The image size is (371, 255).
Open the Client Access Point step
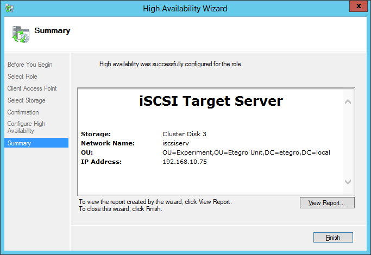[x=32, y=88]
